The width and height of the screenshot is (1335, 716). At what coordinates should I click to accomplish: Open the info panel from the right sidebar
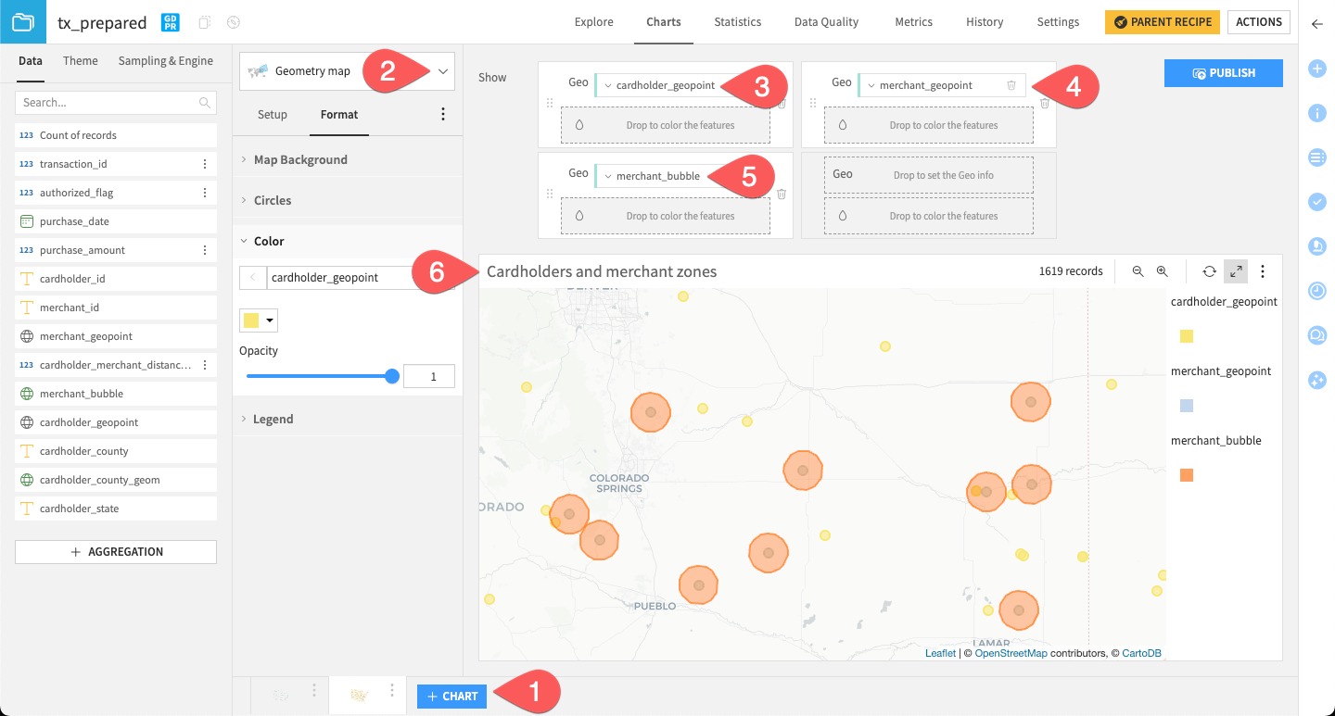click(x=1316, y=112)
